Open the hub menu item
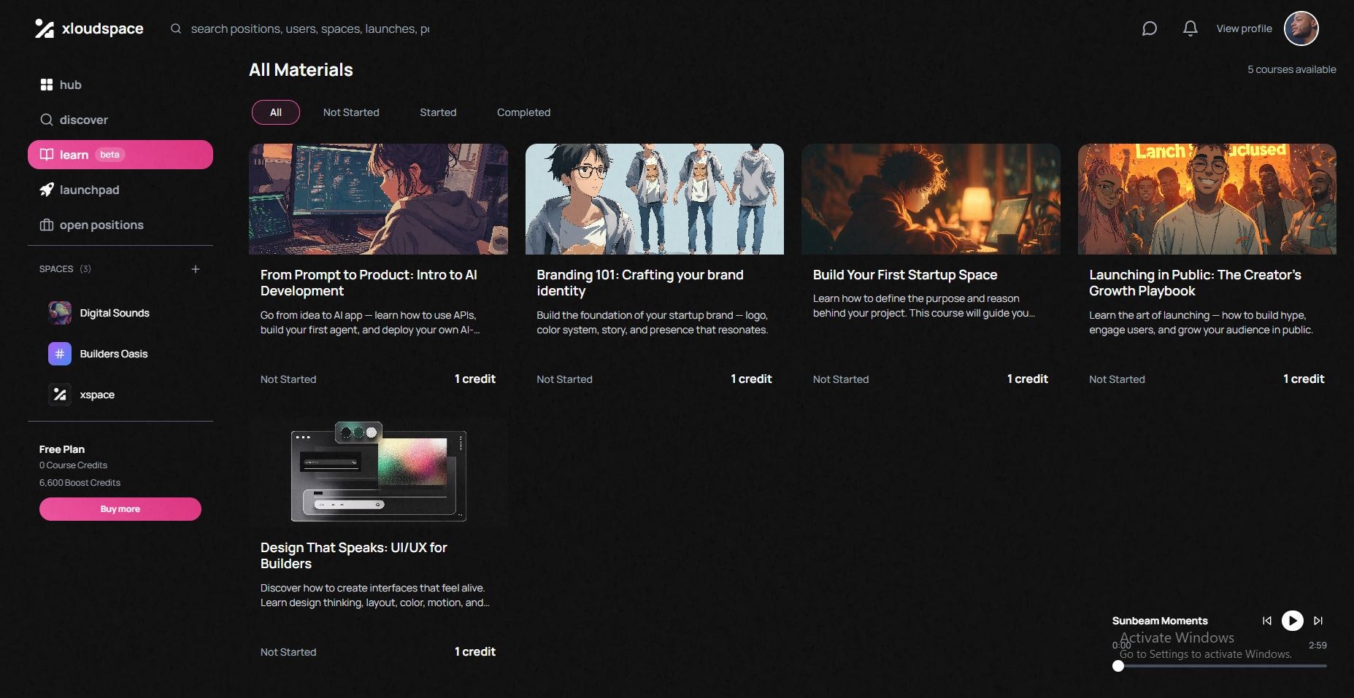Screen dimensions: 1354x698 120,85
